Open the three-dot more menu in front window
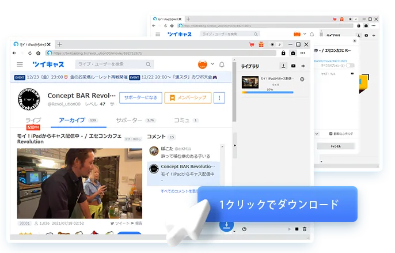Viewport: 395px width, 253px height. point(303,53)
